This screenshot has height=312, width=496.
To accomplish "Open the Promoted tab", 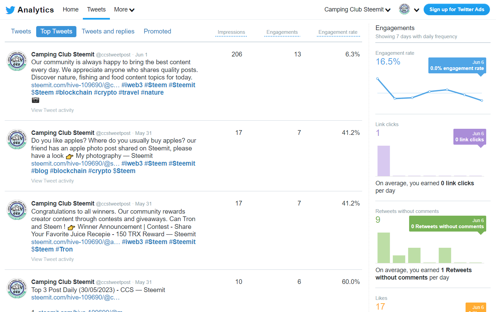I will coord(158,31).
